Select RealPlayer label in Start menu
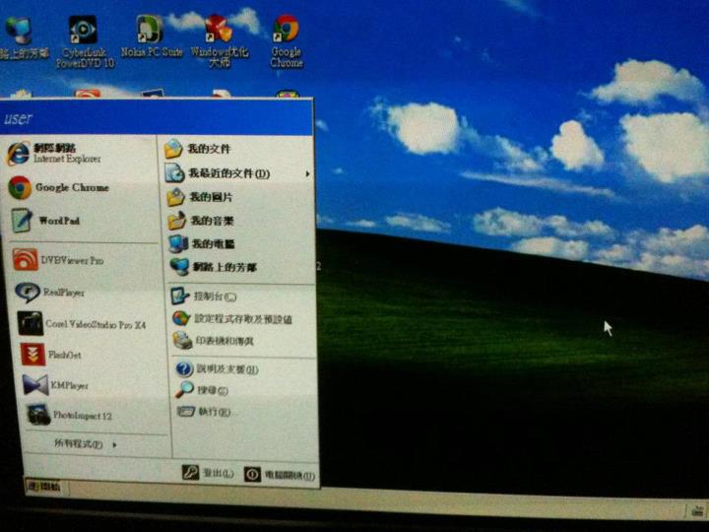709x532 pixels. coord(64,293)
